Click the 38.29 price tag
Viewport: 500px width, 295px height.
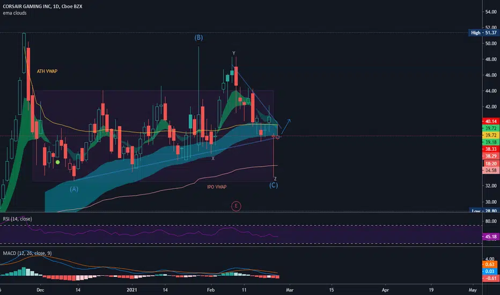(x=490, y=156)
